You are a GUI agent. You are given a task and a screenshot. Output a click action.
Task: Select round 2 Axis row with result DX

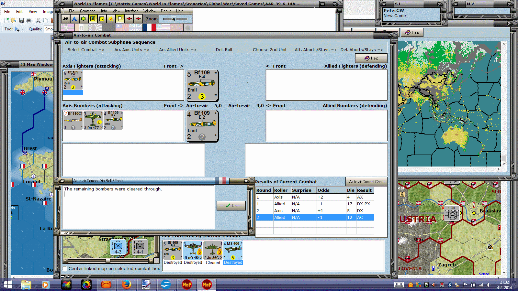point(315,210)
